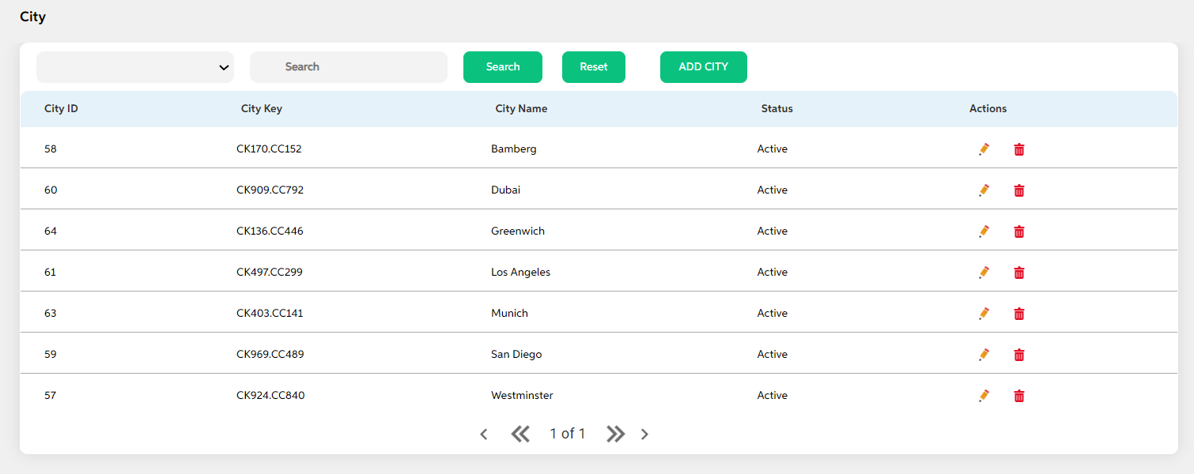Click the Status column header
This screenshot has height=474, width=1194.
click(x=777, y=109)
